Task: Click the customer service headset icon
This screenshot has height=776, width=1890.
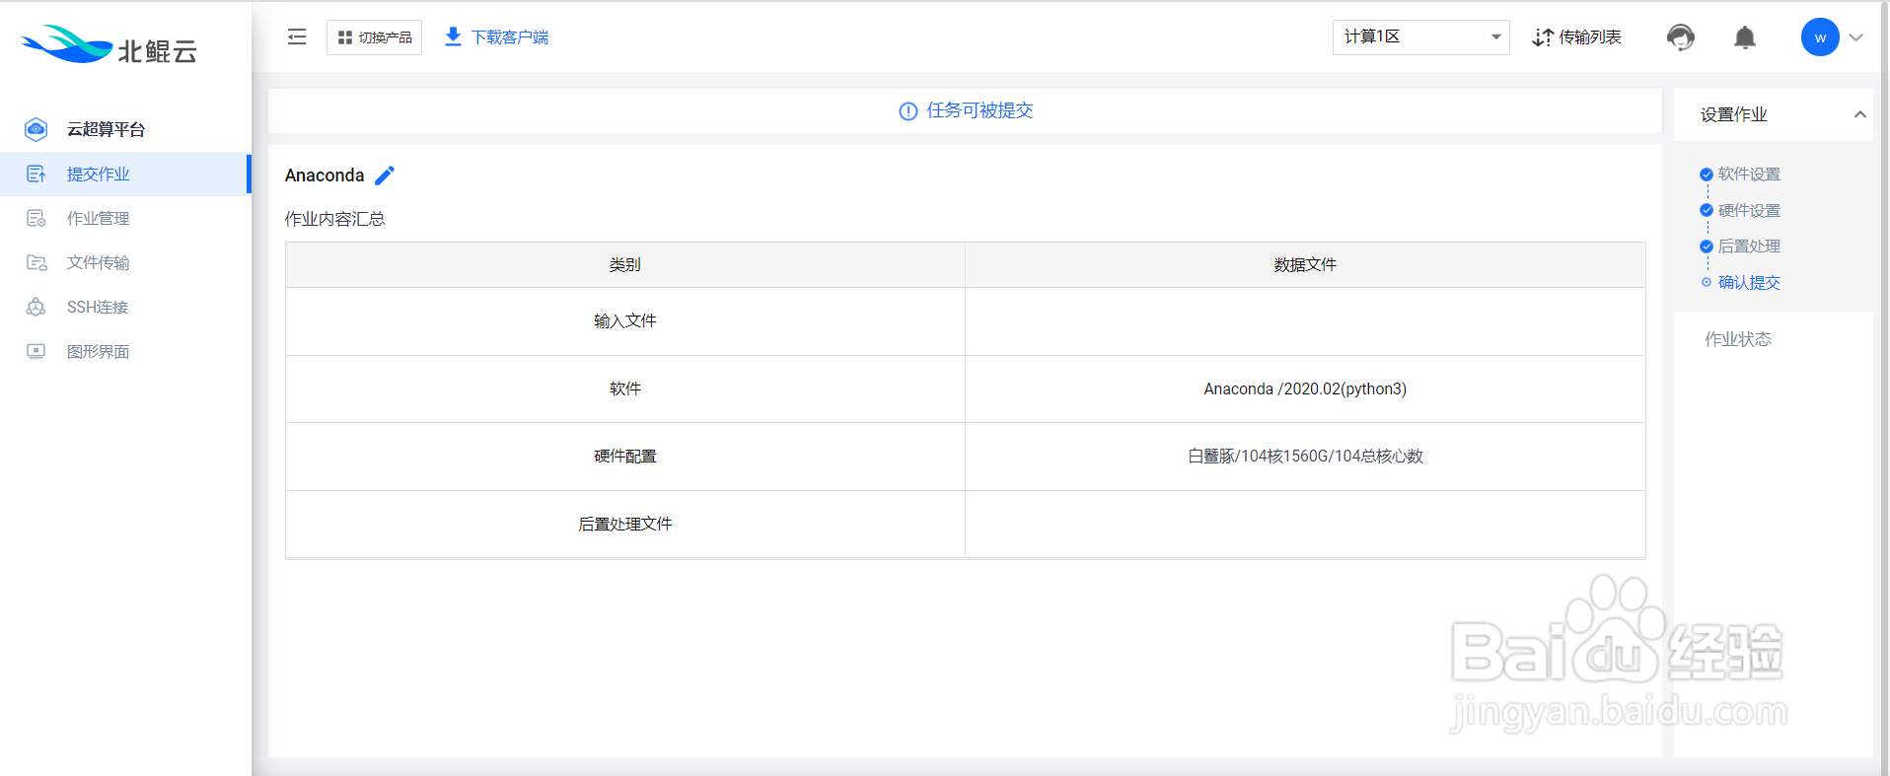Action: pyautogui.click(x=1680, y=37)
